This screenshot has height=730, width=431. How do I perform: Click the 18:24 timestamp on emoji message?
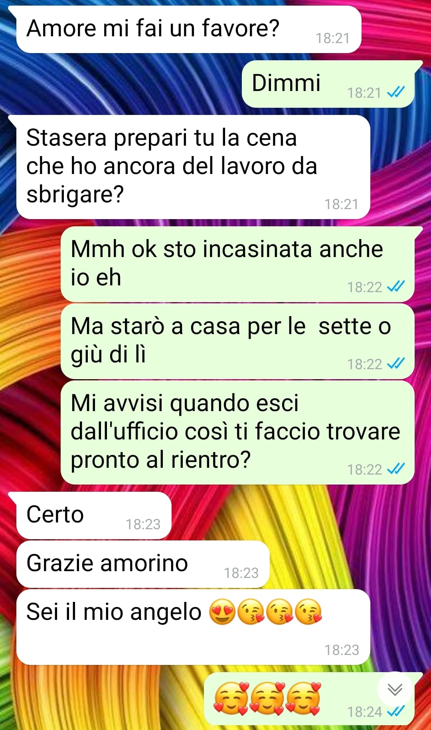365,712
